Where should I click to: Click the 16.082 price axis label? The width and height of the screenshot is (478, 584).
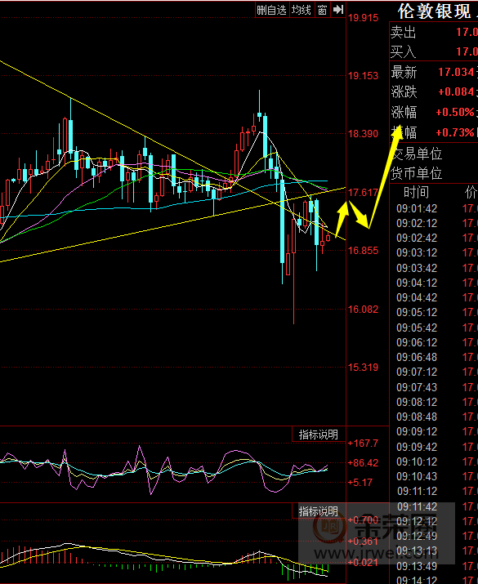363,309
